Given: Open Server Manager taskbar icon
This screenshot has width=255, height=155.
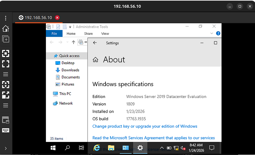Looking at the screenshot, I should coord(126,148).
